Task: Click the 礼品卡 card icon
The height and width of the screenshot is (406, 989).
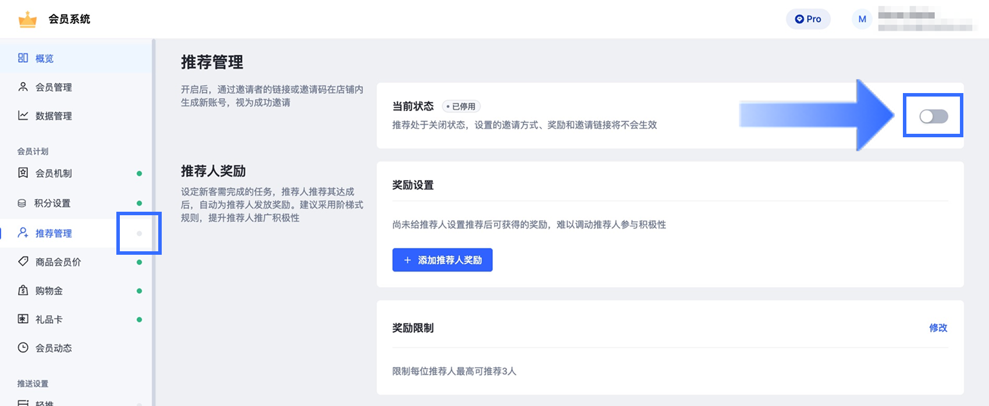Action: [x=23, y=319]
